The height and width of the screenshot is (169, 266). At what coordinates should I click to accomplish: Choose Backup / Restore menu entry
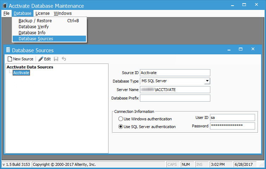[x=49, y=21]
